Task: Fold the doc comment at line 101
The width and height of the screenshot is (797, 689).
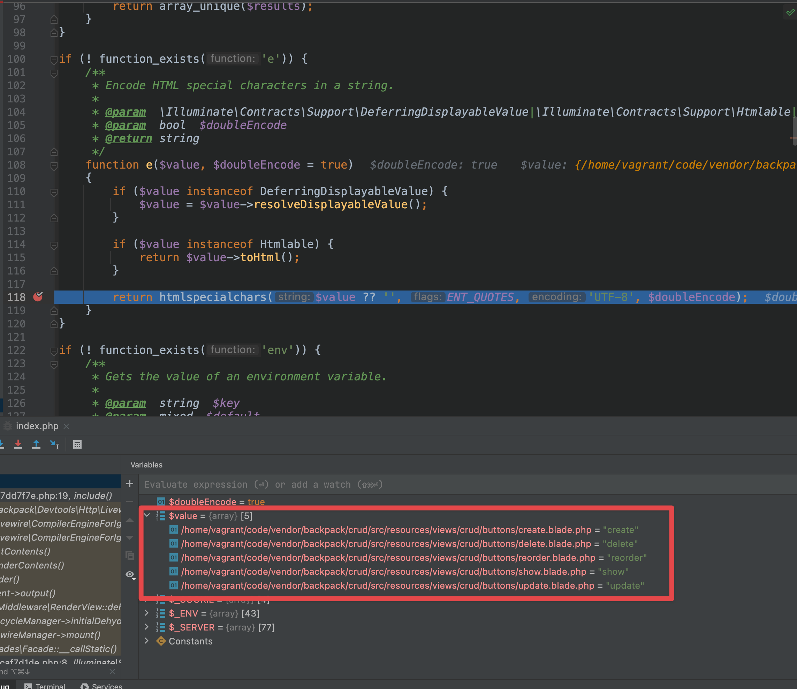Action: [54, 73]
